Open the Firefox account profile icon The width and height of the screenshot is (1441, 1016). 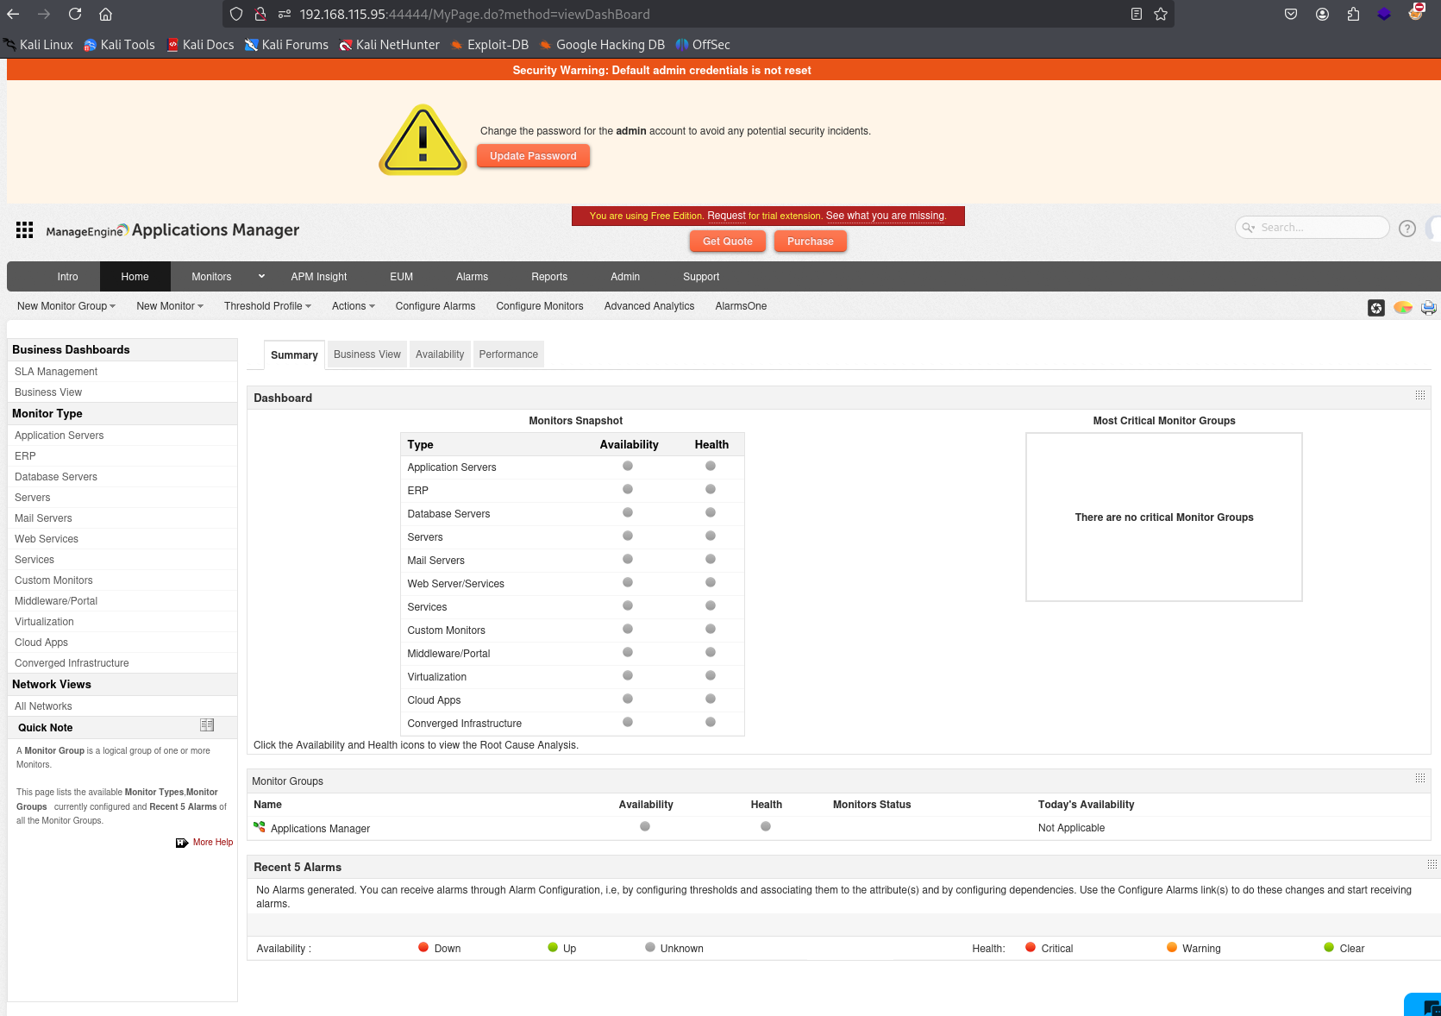[1322, 14]
